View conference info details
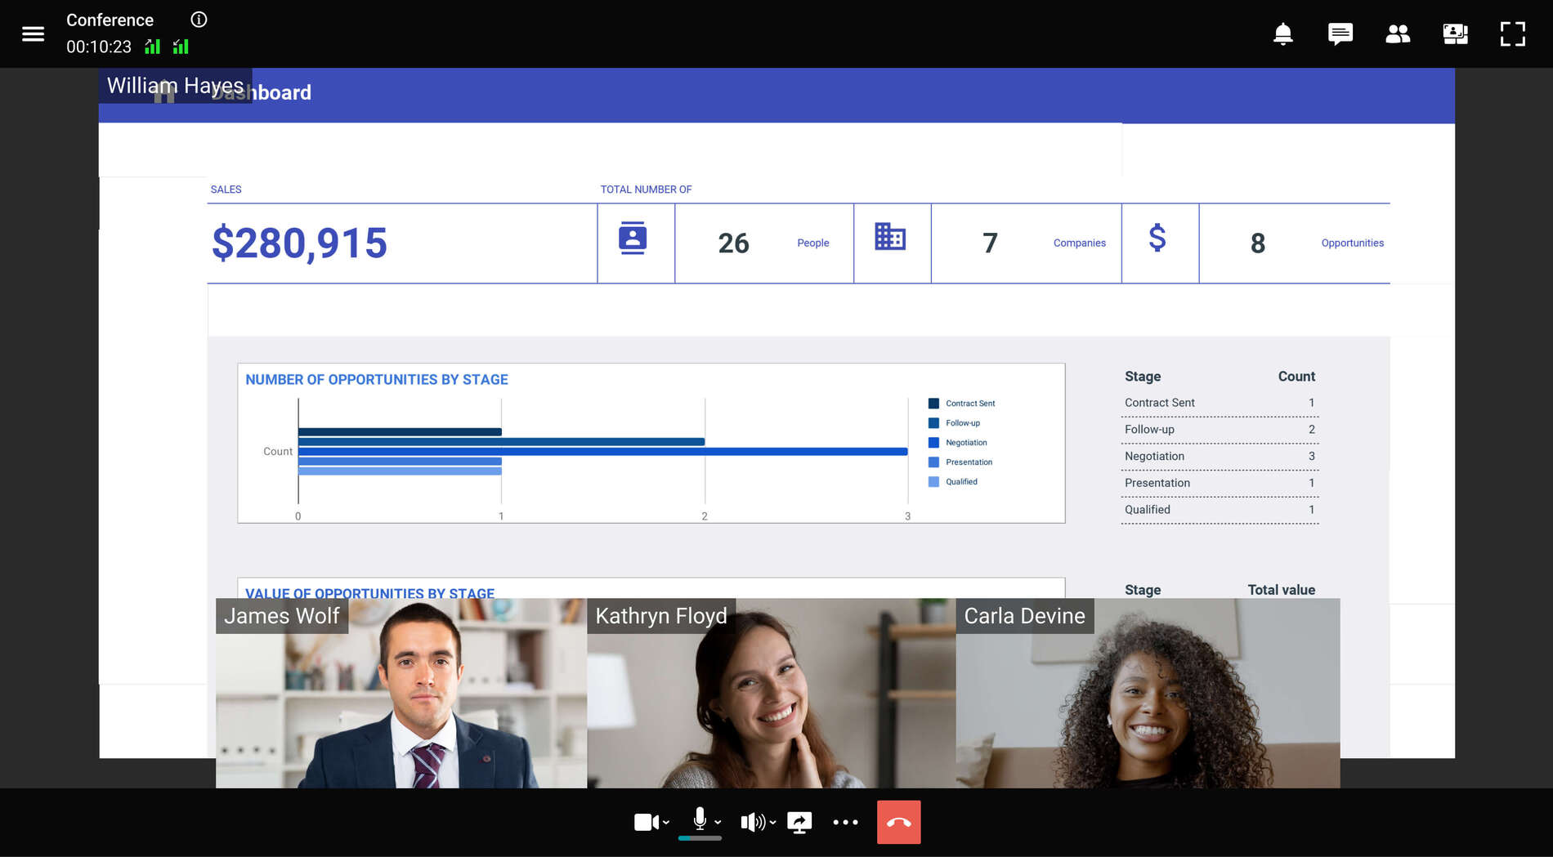1553x857 pixels. [x=197, y=20]
